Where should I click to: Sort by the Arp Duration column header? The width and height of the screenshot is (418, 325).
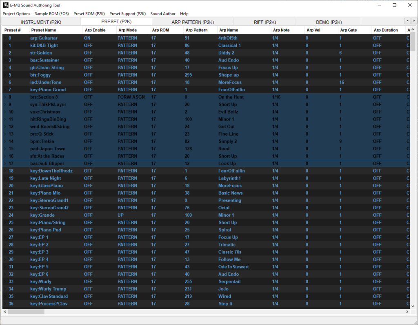(389, 30)
